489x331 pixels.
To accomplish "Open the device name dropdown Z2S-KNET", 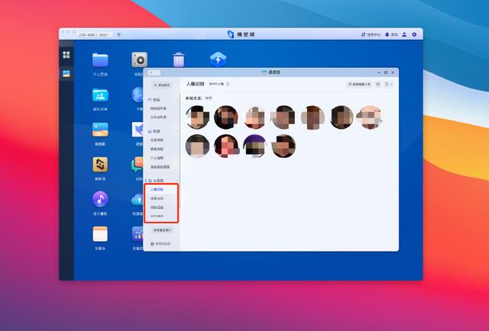I will 95,34.
